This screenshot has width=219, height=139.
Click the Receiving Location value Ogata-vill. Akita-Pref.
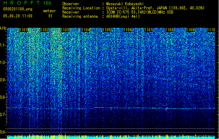tap(131, 8)
